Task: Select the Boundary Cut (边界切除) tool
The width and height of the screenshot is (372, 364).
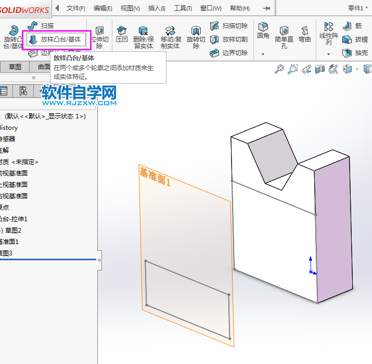Action: tap(229, 52)
